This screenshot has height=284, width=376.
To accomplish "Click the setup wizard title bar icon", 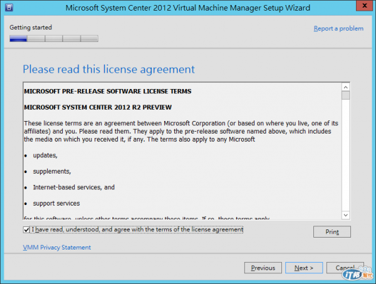I will pyautogui.click(x=9, y=8).
